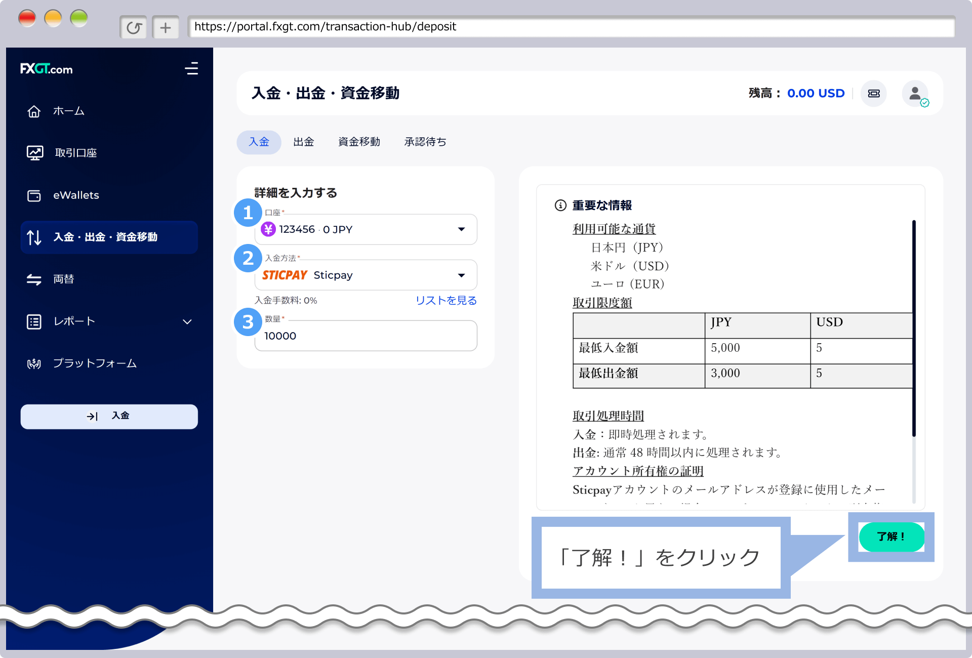The width and height of the screenshot is (972, 658).
Task: Open the 入金方法 Sticpay dropdown
Action: [x=366, y=275]
